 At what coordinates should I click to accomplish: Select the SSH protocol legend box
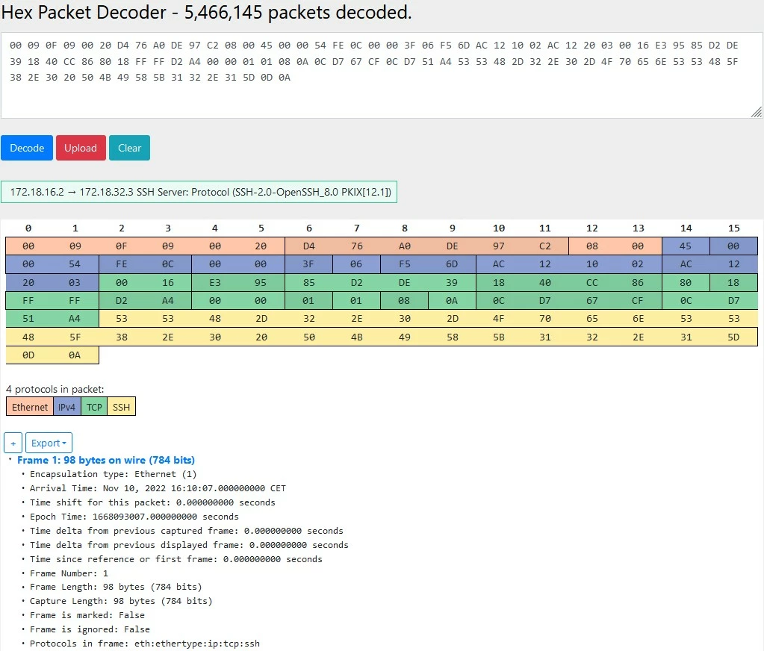[121, 407]
